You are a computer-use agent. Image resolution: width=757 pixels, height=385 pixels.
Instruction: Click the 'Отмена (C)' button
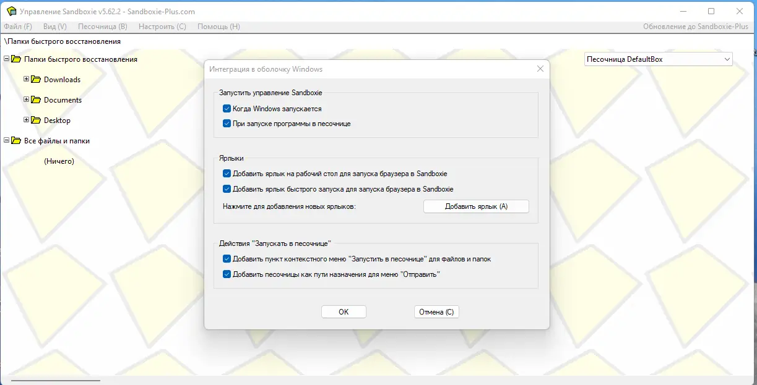tap(436, 312)
